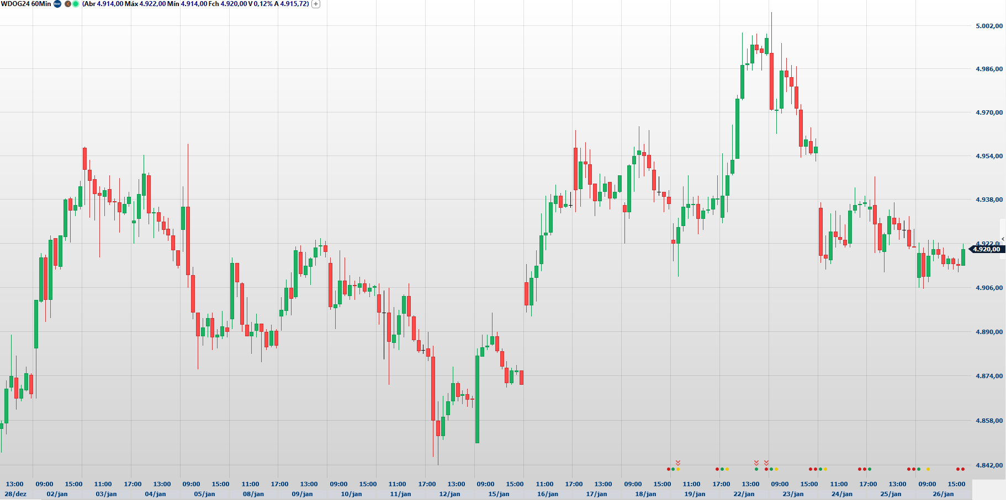Select the 22/jan date label on time axis
This screenshot has height=500, width=1006.
[x=744, y=494]
